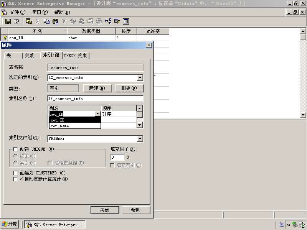Switch to the CHECK constraints tab

click(76, 56)
